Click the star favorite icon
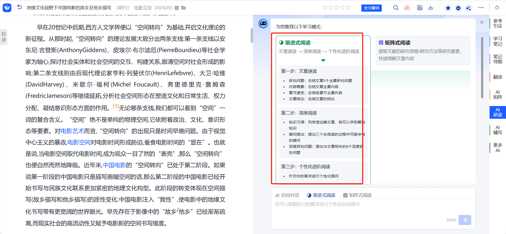Viewport: 506px width, 234px height. pyautogui.click(x=448, y=8)
